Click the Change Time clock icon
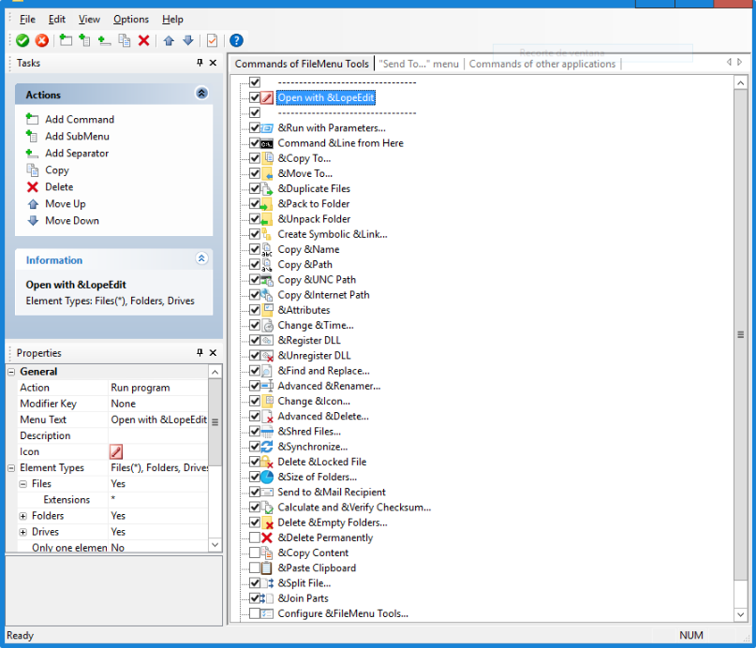This screenshot has height=648, width=756. pyautogui.click(x=268, y=325)
